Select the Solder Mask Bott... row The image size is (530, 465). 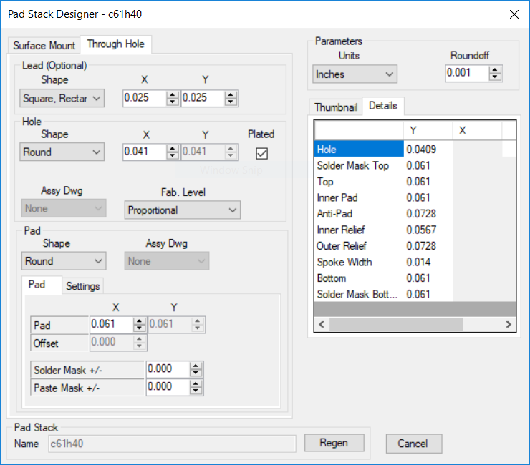coord(359,294)
